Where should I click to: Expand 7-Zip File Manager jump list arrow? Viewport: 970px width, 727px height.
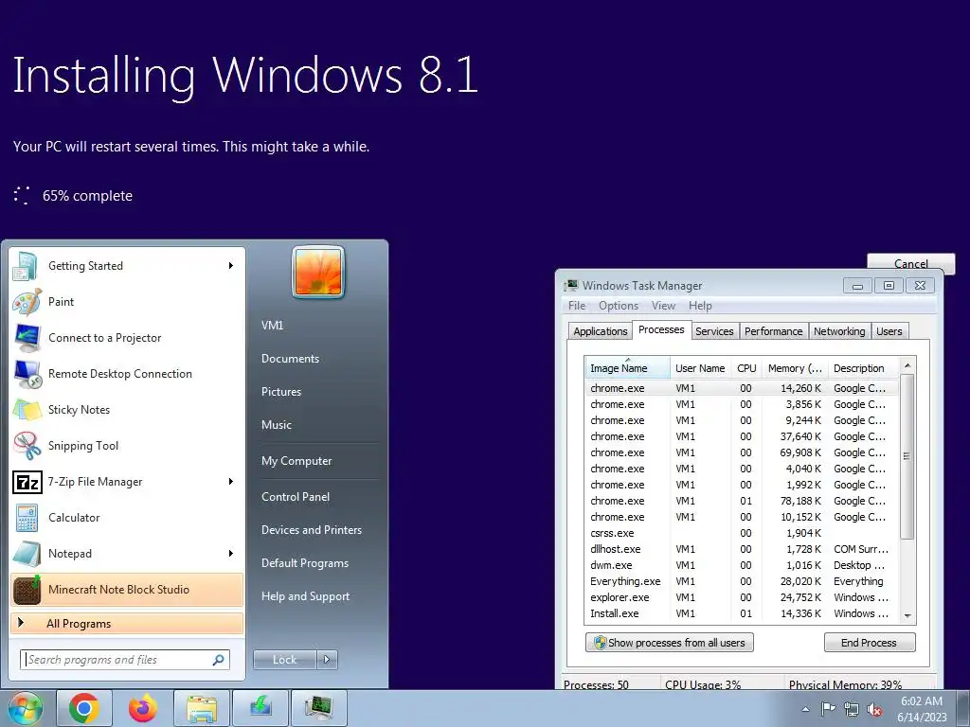pos(231,482)
